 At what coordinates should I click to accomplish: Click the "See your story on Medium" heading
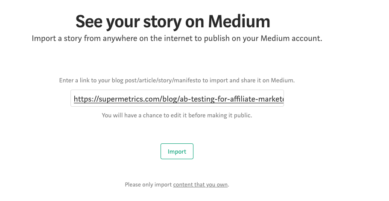click(x=173, y=22)
